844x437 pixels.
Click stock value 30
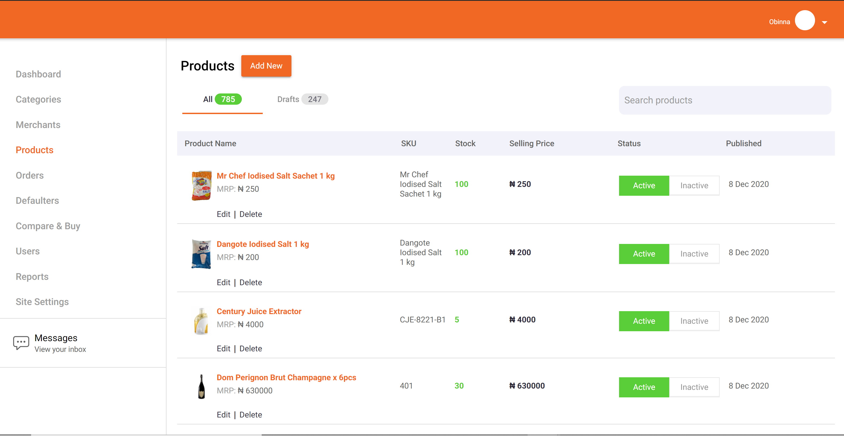[459, 386]
